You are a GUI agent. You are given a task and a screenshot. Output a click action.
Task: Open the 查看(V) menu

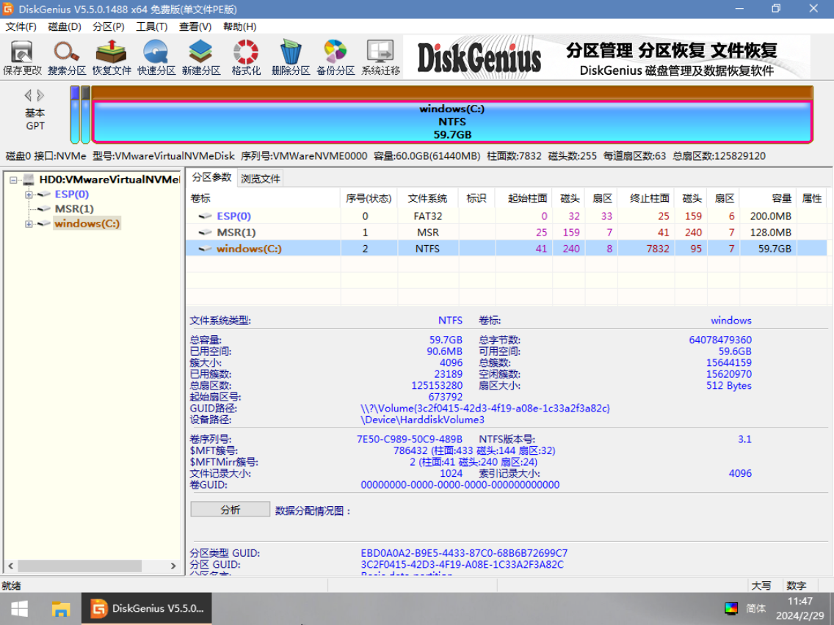coord(195,26)
